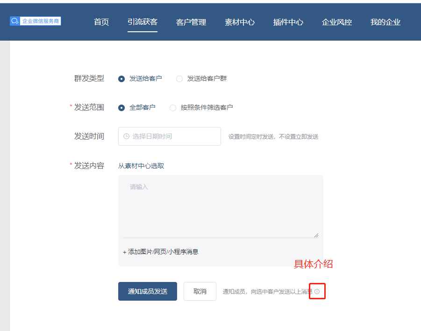421x331 pixels.
Task: Open 插件中心 in top navigation
Action: tap(288, 22)
